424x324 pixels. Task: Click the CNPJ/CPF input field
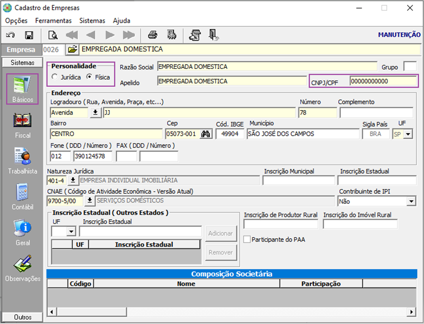[x=383, y=81]
